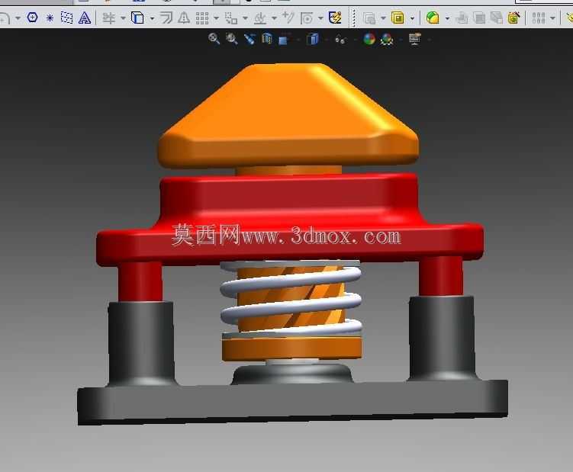Viewport: 573px width, 472px height.
Task: Click the dashed plane sketch icon
Action: tap(66, 18)
